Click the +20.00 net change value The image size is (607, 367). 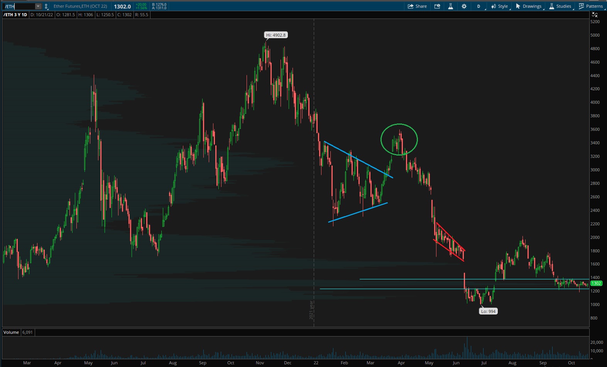(x=141, y=5)
